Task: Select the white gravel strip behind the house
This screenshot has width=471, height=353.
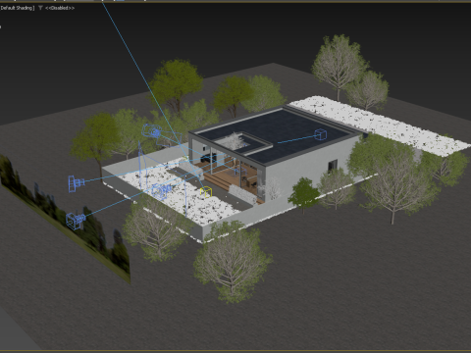Action: tap(380, 125)
